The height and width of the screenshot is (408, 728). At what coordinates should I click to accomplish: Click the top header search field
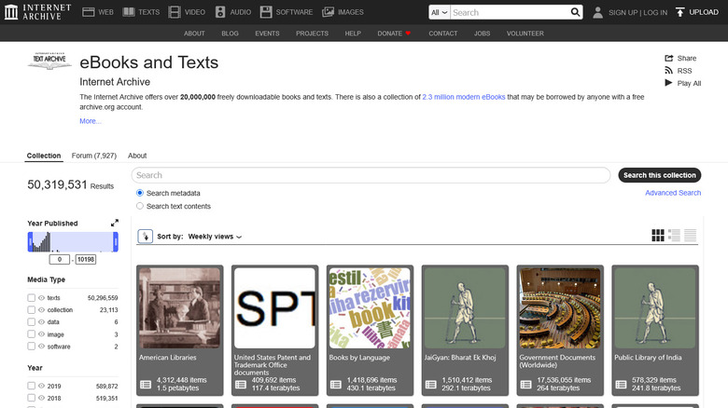510,12
